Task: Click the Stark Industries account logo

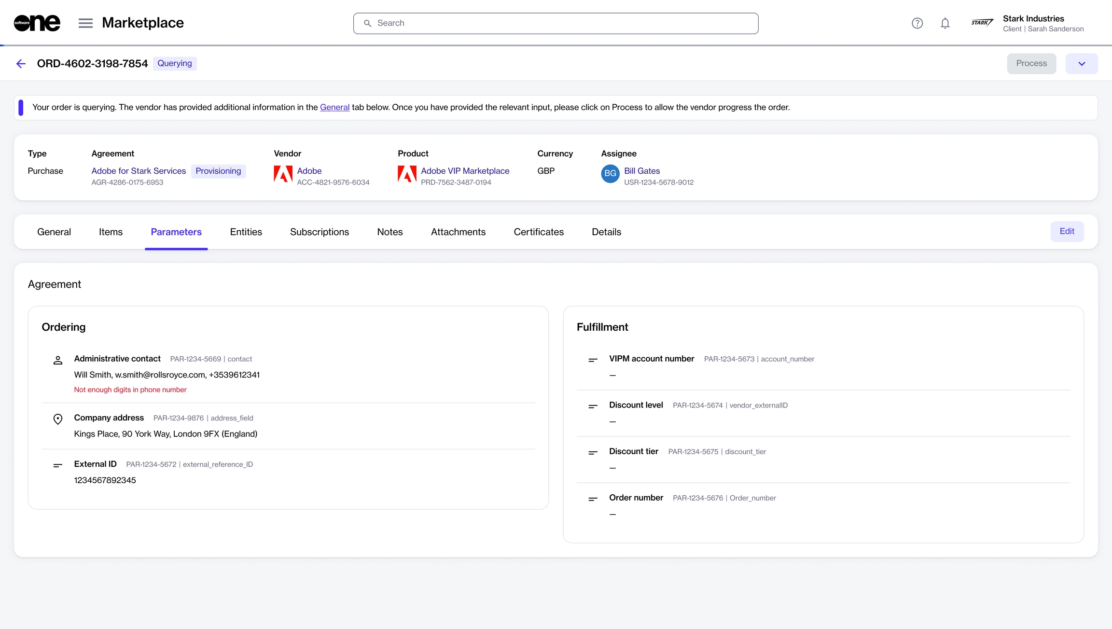Action: (x=982, y=23)
